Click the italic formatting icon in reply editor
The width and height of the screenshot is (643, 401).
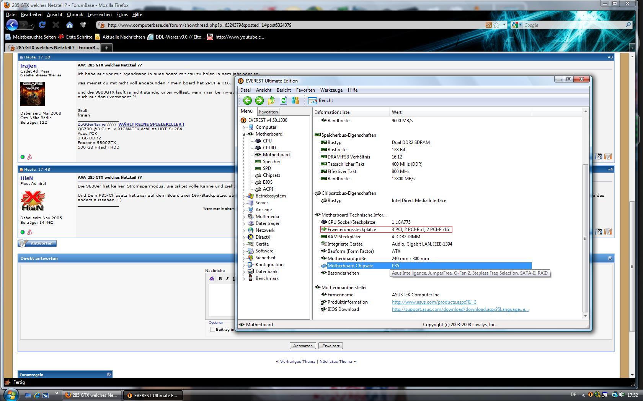click(227, 279)
